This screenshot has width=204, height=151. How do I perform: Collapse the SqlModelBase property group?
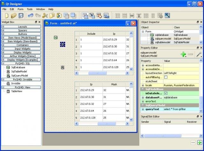(143, 89)
